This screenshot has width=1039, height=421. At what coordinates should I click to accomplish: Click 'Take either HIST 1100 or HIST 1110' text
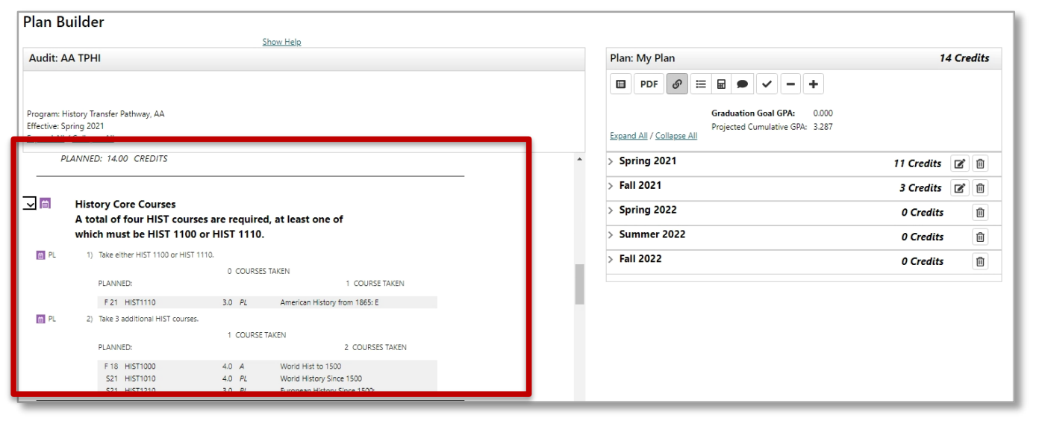[157, 255]
